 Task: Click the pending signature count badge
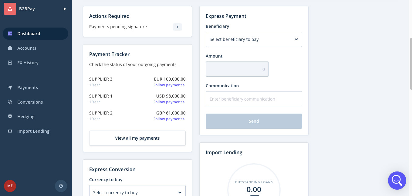pyautogui.click(x=177, y=27)
